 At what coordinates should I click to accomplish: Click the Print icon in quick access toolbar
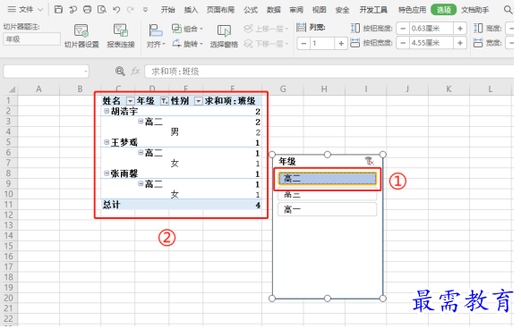click(x=88, y=9)
